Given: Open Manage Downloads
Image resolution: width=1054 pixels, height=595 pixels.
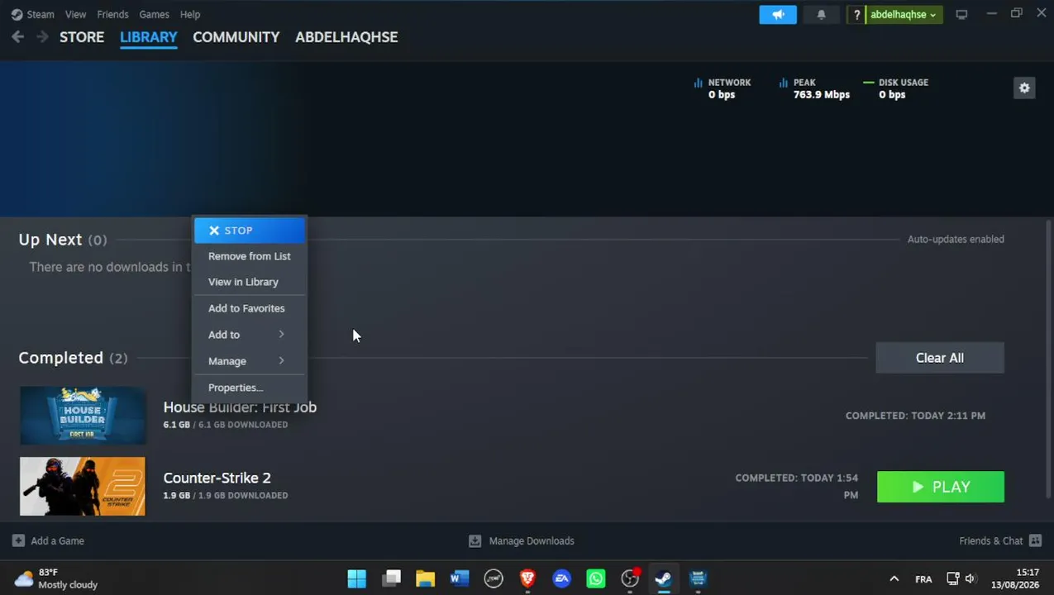Looking at the screenshot, I should (x=521, y=540).
